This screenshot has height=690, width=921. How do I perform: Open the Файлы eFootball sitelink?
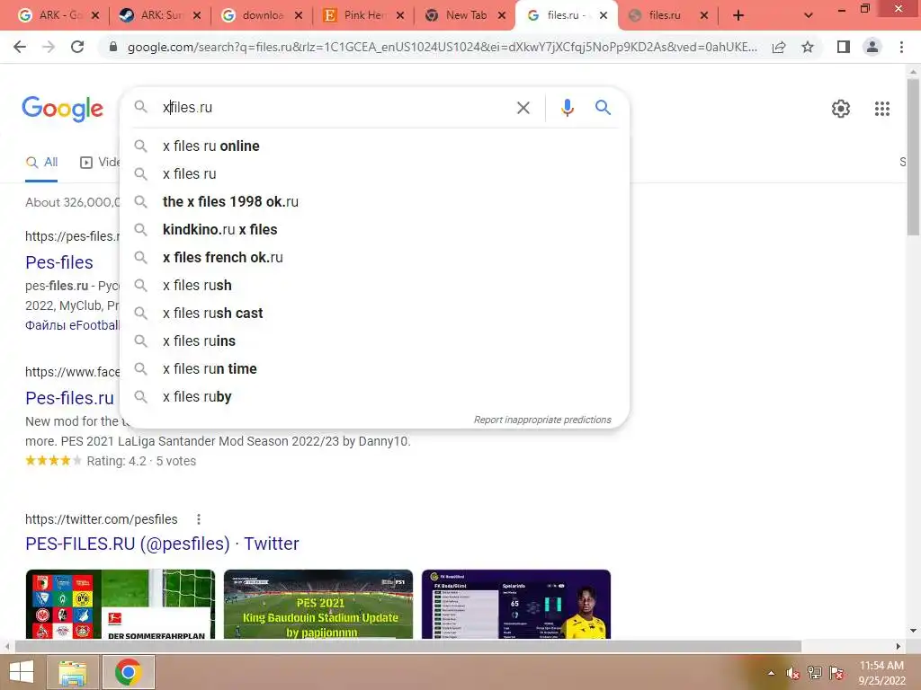pyautogui.click(x=72, y=325)
